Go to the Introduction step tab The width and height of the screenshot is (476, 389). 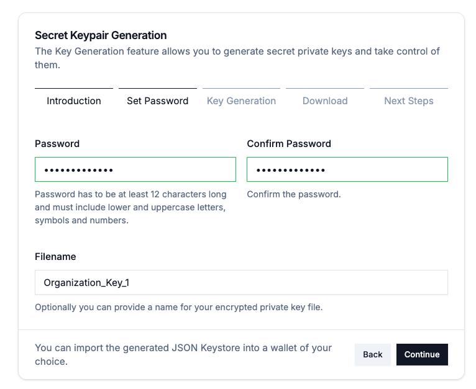click(x=73, y=101)
